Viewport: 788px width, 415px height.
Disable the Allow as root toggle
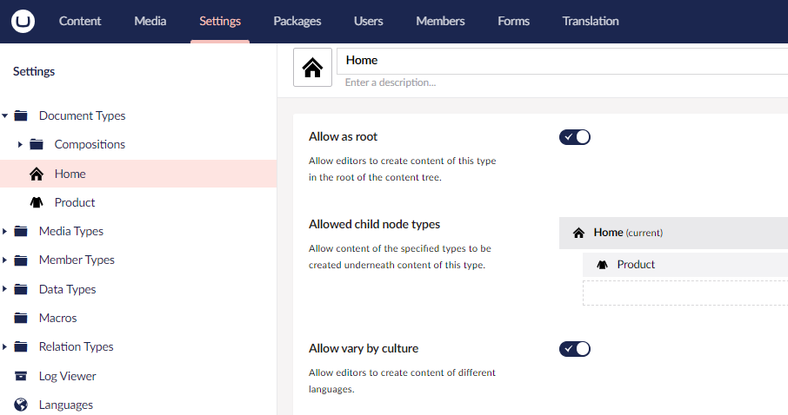click(x=574, y=137)
